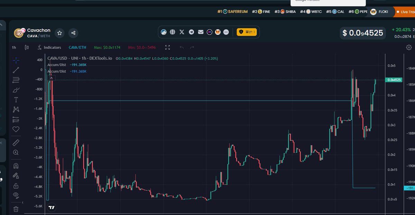The width and height of the screenshot is (415, 215).
Task: Click the trash remove drawings icon
Action: [x=16, y=209]
